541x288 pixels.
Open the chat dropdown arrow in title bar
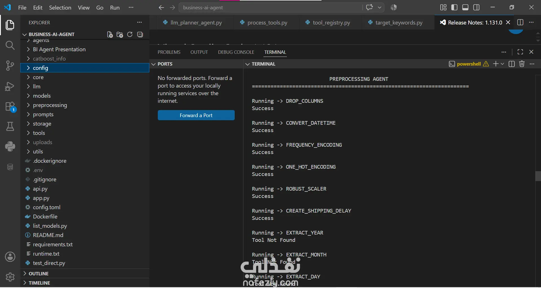point(380,8)
